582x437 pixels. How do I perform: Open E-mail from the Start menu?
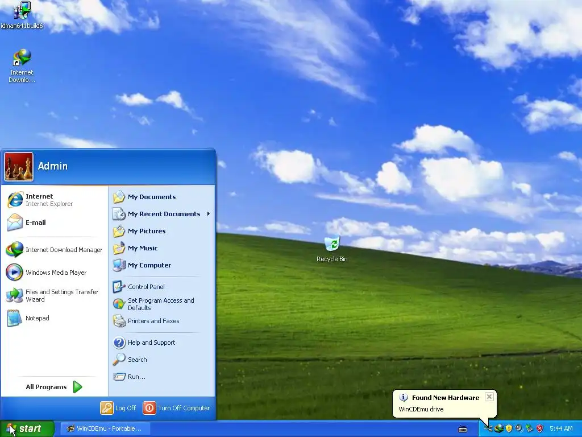coord(55,222)
